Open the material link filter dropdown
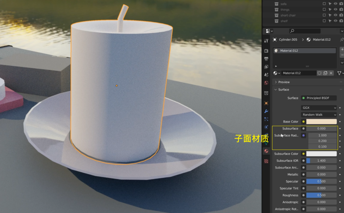 (x=340, y=73)
